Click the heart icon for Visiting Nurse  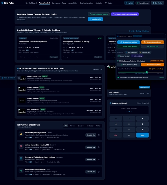(21, 146)
